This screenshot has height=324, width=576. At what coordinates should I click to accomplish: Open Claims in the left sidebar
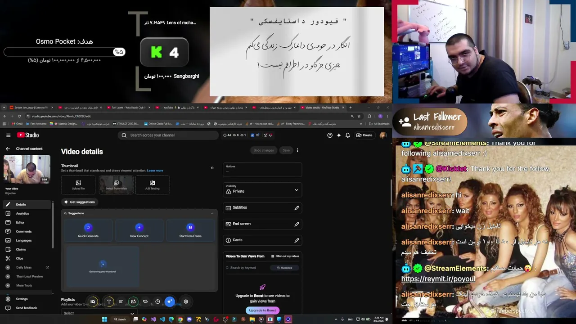pyautogui.click(x=27, y=249)
